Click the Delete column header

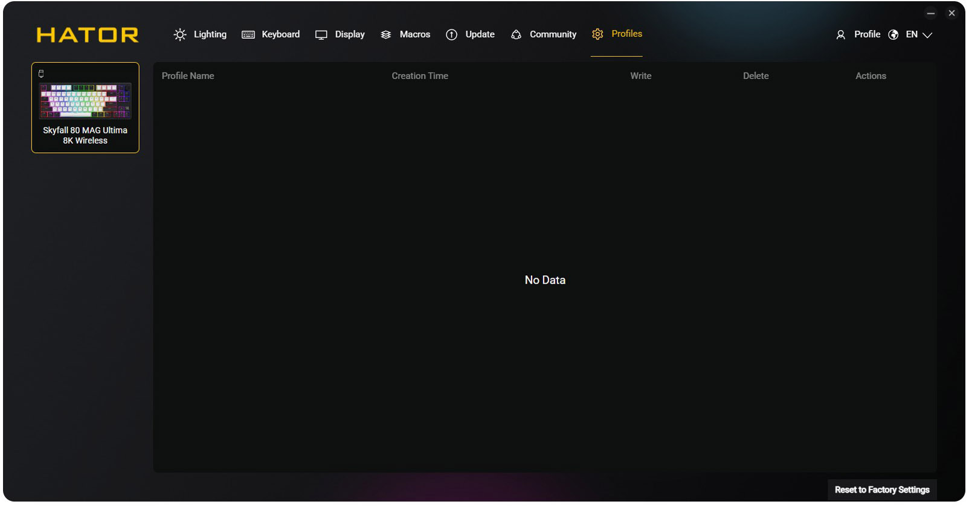(x=756, y=76)
